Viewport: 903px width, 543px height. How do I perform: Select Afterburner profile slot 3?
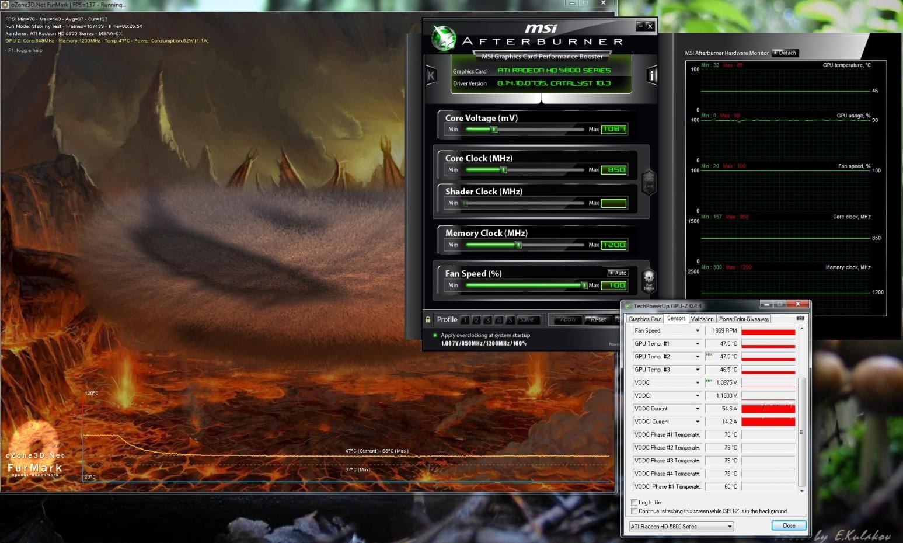pos(487,320)
